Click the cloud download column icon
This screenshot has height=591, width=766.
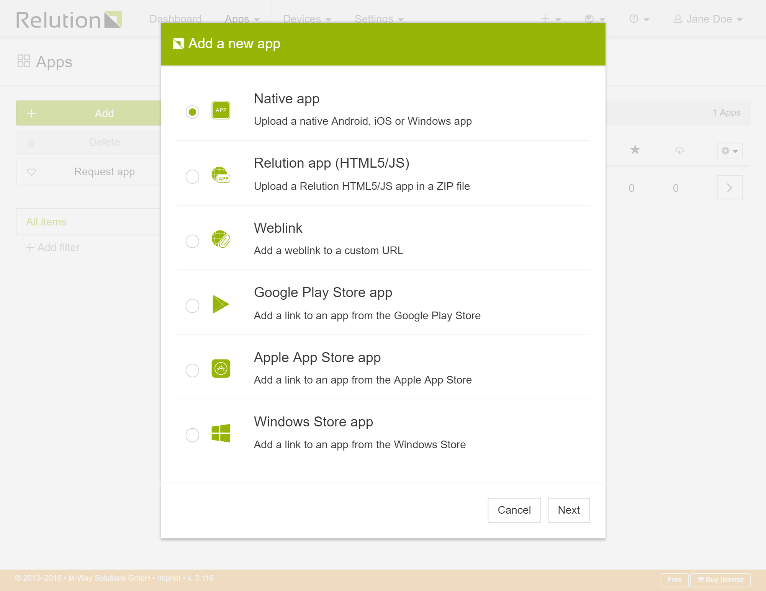[x=679, y=150]
